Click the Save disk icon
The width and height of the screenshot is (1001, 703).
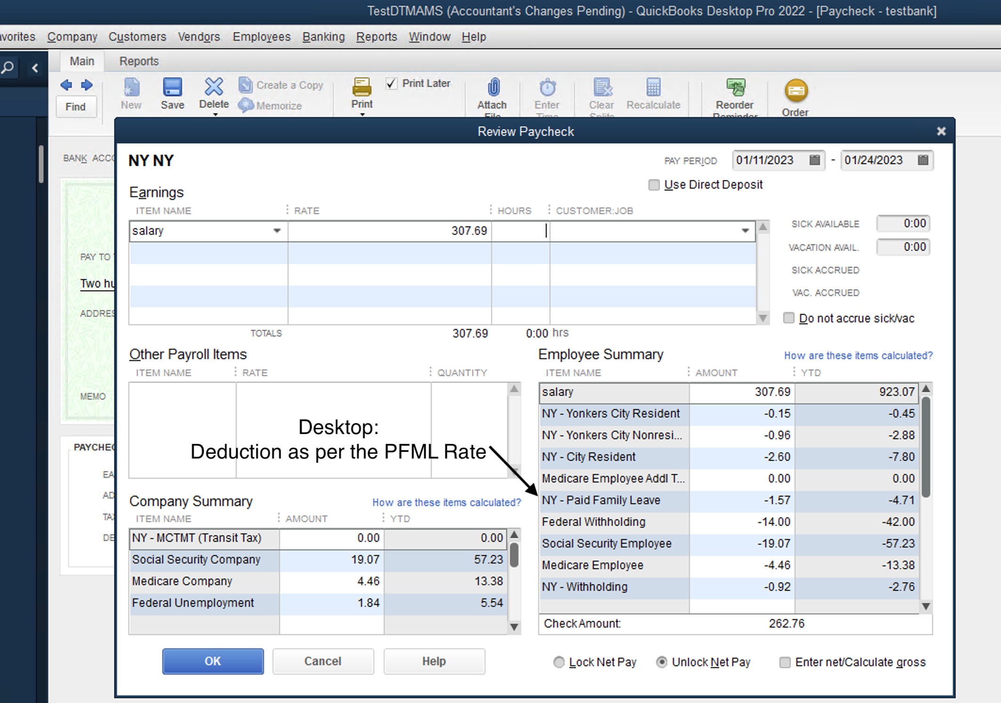pos(172,87)
